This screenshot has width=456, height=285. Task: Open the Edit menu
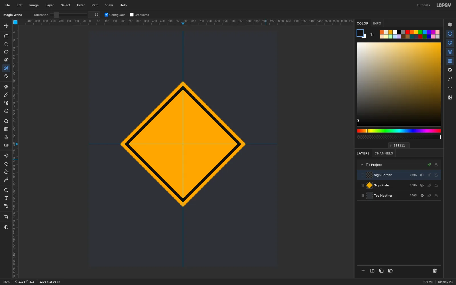point(20,5)
